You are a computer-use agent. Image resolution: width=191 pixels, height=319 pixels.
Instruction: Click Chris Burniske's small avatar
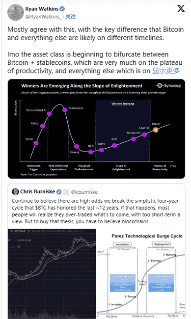point(15,191)
